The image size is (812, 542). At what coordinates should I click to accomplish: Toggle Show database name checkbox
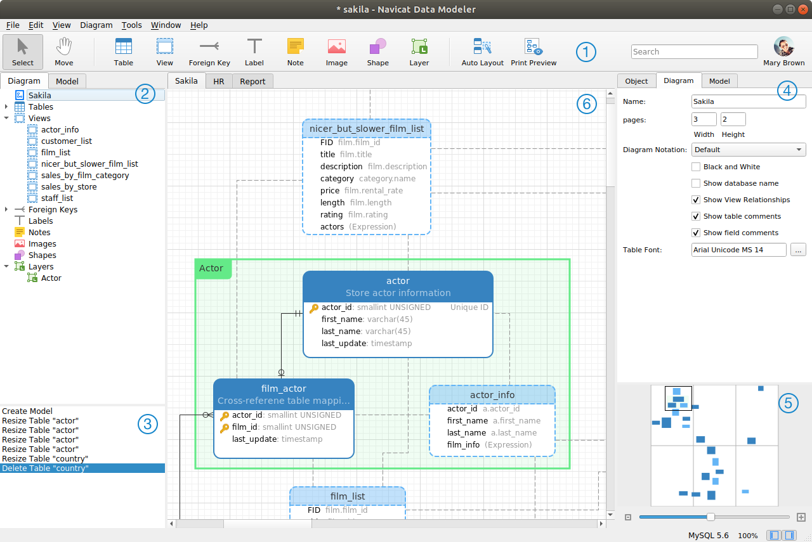696,183
